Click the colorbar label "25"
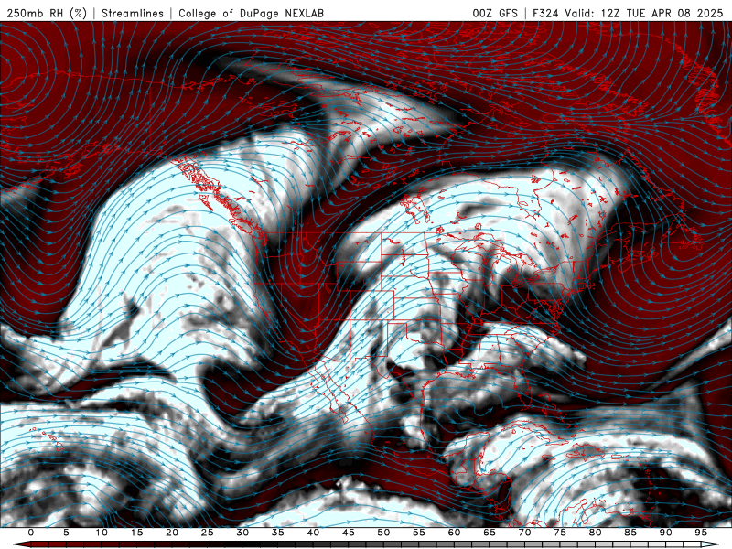732x549 pixels. point(208,533)
